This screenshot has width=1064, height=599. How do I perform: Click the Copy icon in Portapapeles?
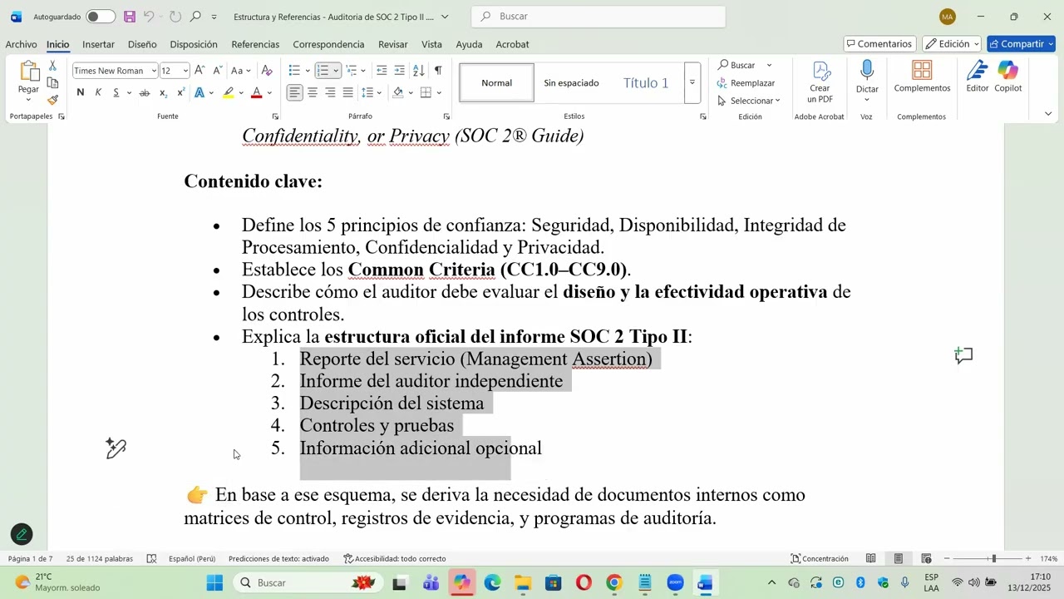(x=52, y=83)
